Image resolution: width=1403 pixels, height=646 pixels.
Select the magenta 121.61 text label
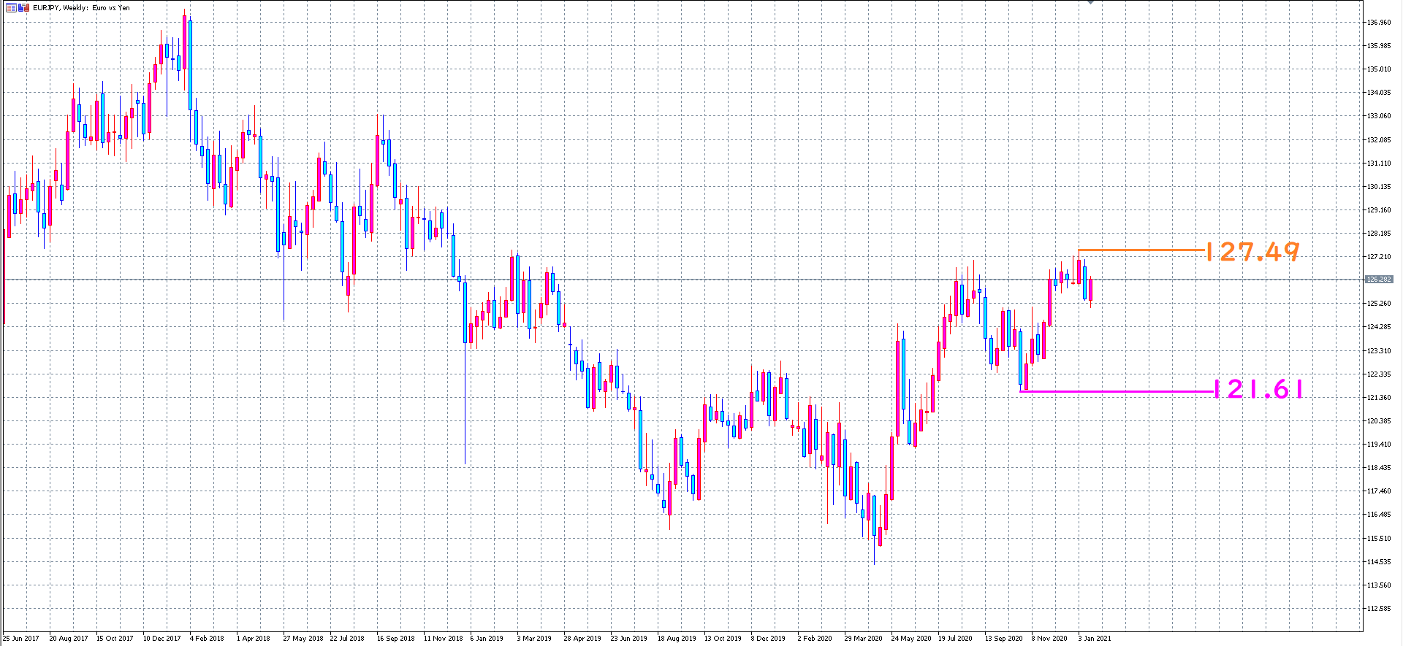(1258, 389)
